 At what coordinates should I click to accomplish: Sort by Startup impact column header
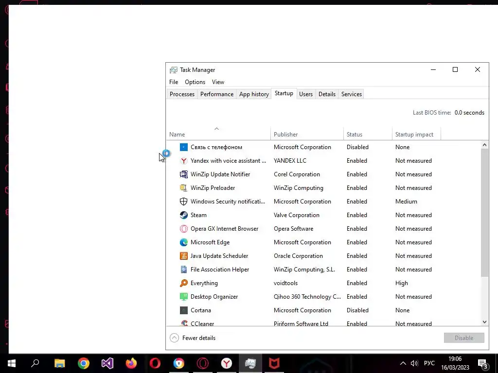tap(416, 135)
